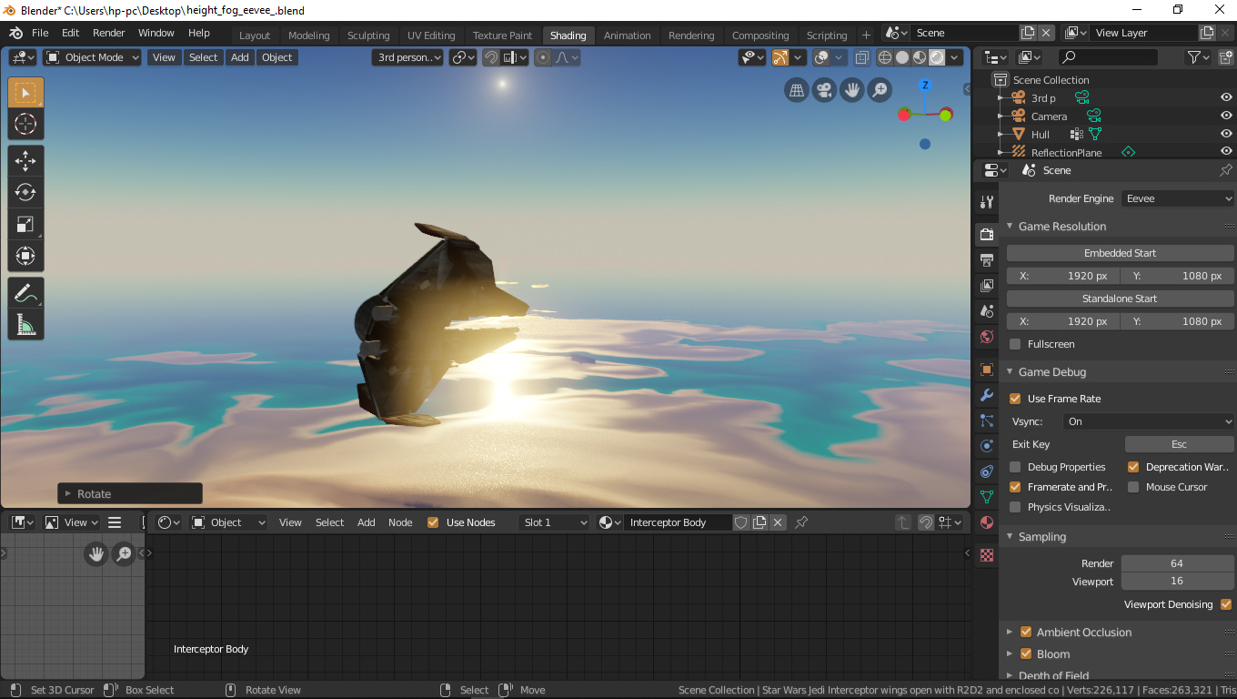Switch to the Animation workspace tab
1237x699 pixels.
[628, 35]
